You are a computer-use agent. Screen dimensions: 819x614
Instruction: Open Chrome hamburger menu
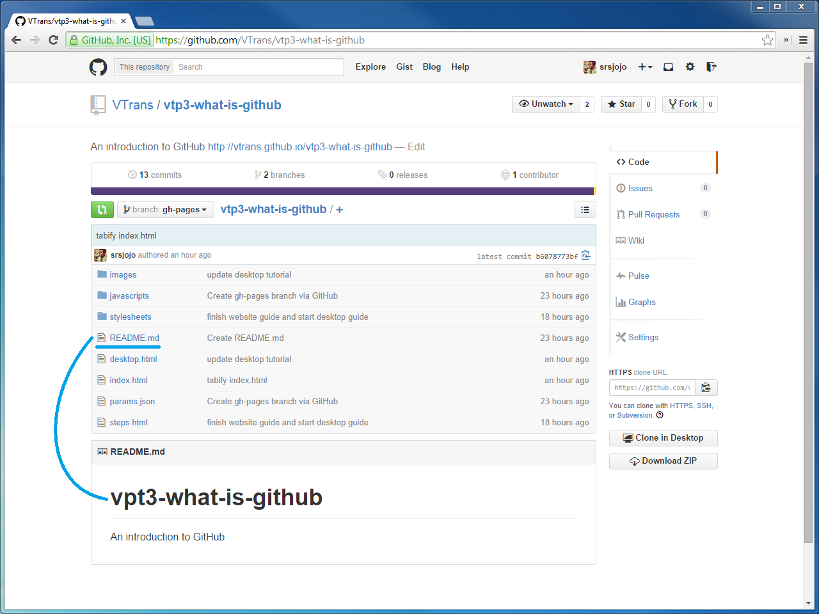803,40
